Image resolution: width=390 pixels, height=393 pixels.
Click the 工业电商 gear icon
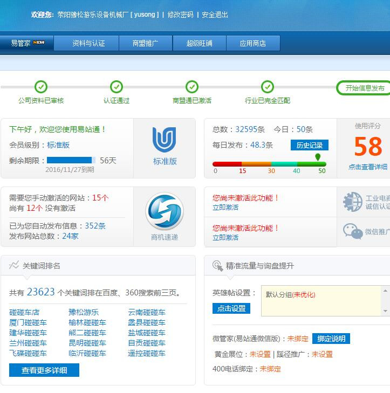353,202
